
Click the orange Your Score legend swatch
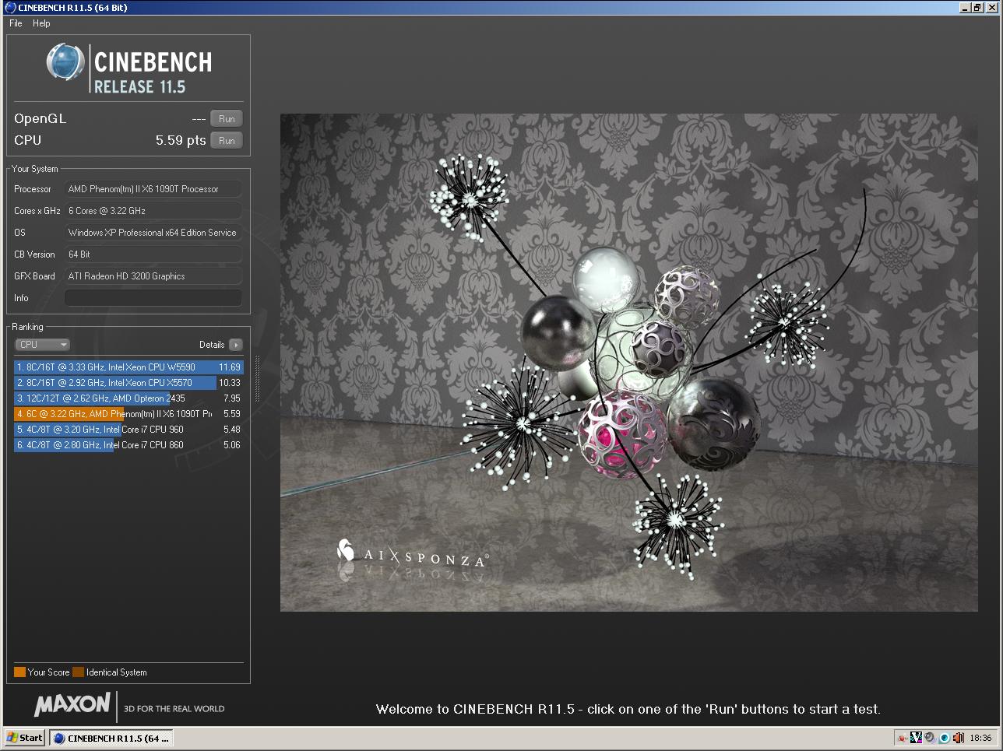19,672
